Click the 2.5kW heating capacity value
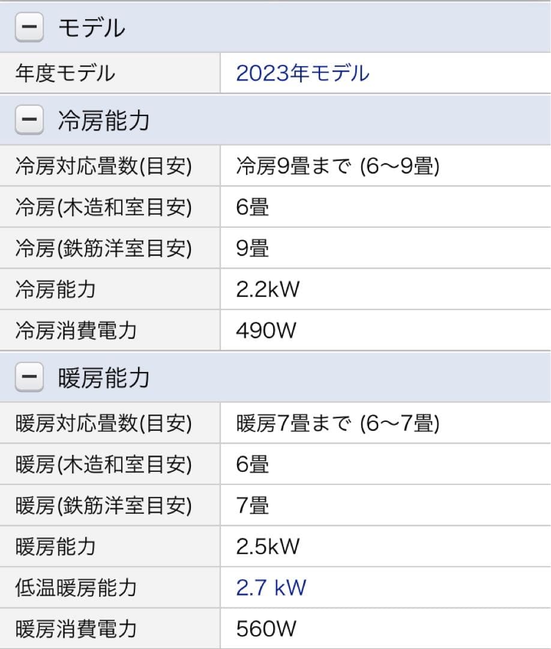Screen dimensions: 551x649 click(268, 546)
